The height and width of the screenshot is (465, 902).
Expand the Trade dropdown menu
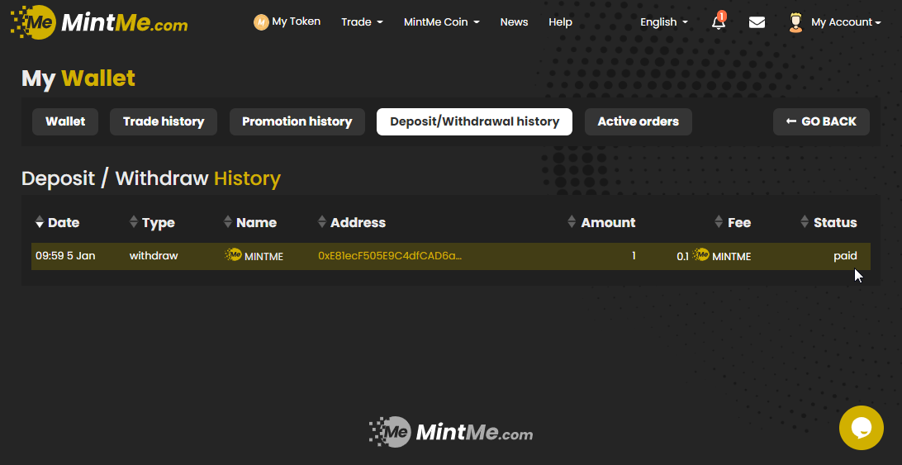coord(362,22)
